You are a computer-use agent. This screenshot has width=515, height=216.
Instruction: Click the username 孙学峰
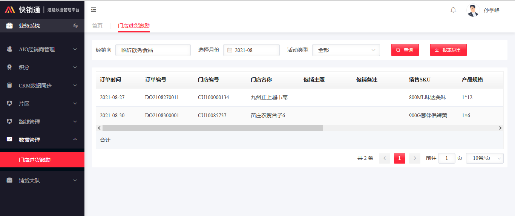pyautogui.click(x=492, y=10)
